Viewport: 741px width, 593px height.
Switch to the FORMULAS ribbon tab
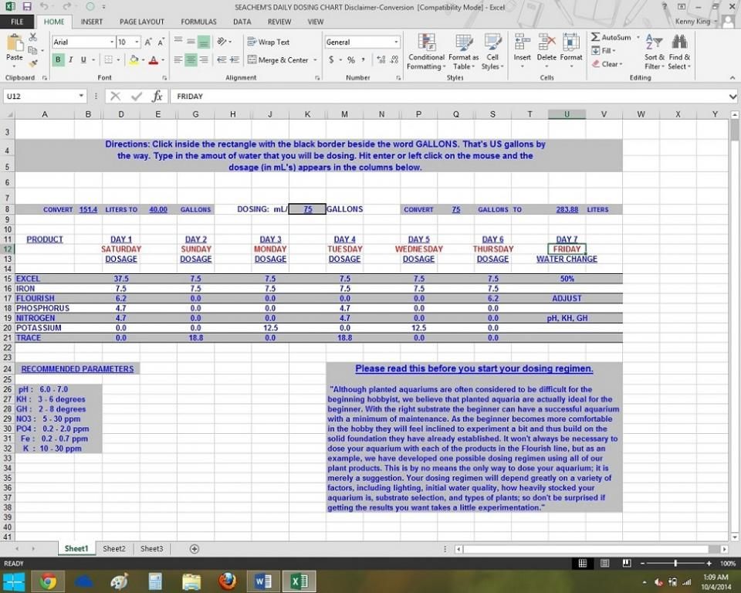coord(198,22)
